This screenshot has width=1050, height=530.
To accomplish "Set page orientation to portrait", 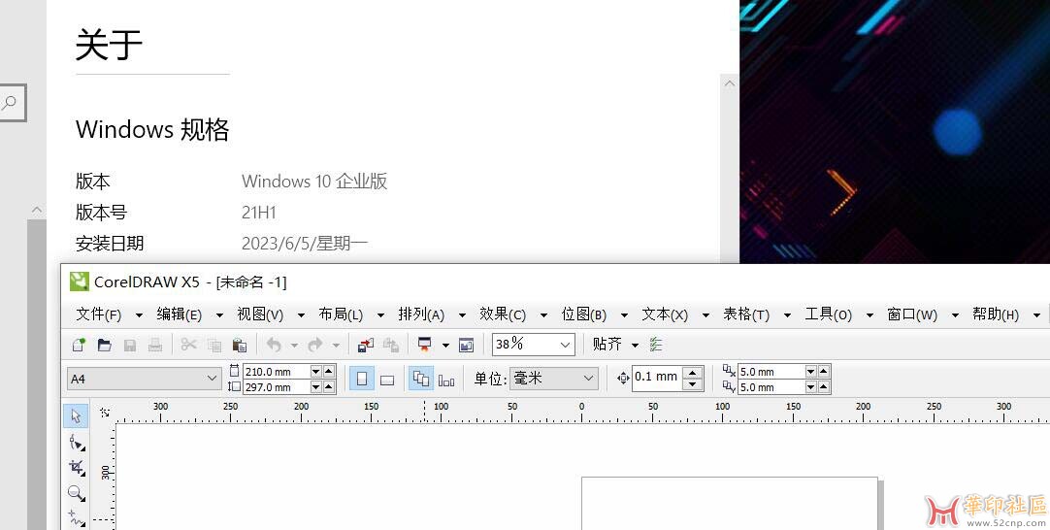I will click(362, 380).
